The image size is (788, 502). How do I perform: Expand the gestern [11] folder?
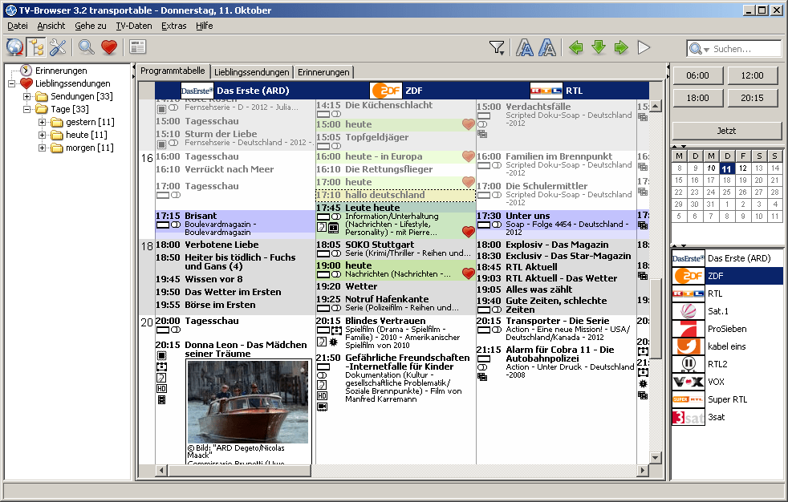pos(43,122)
